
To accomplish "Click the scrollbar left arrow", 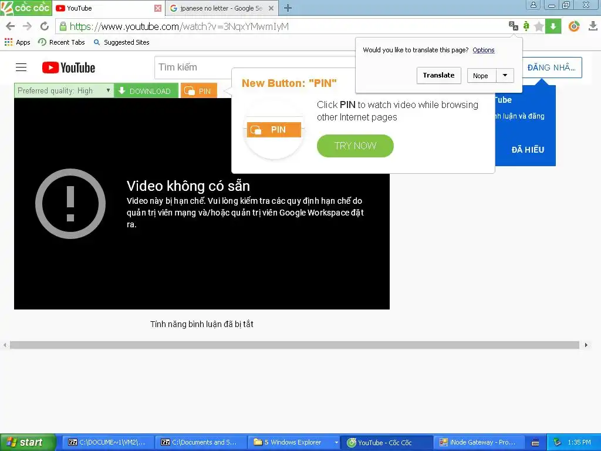I will [5, 345].
